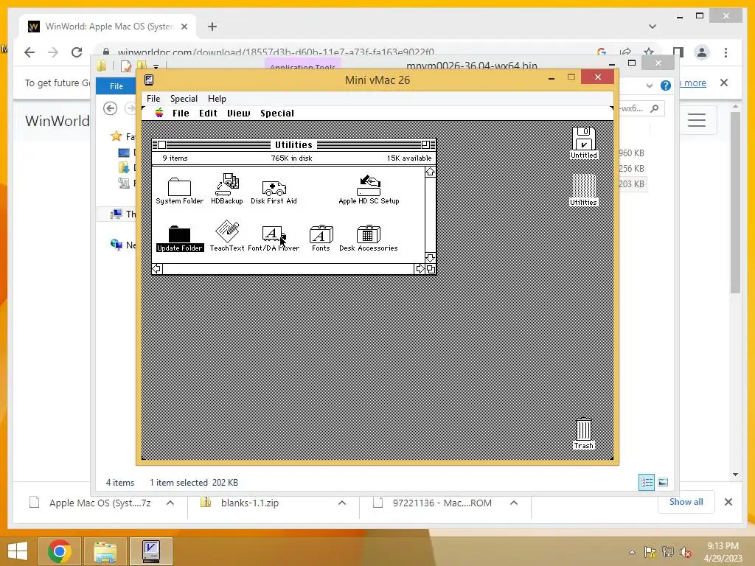Open the rainbow Apple menu
The width and height of the screenshot is (755, 566).
click(x=159, y=113)
